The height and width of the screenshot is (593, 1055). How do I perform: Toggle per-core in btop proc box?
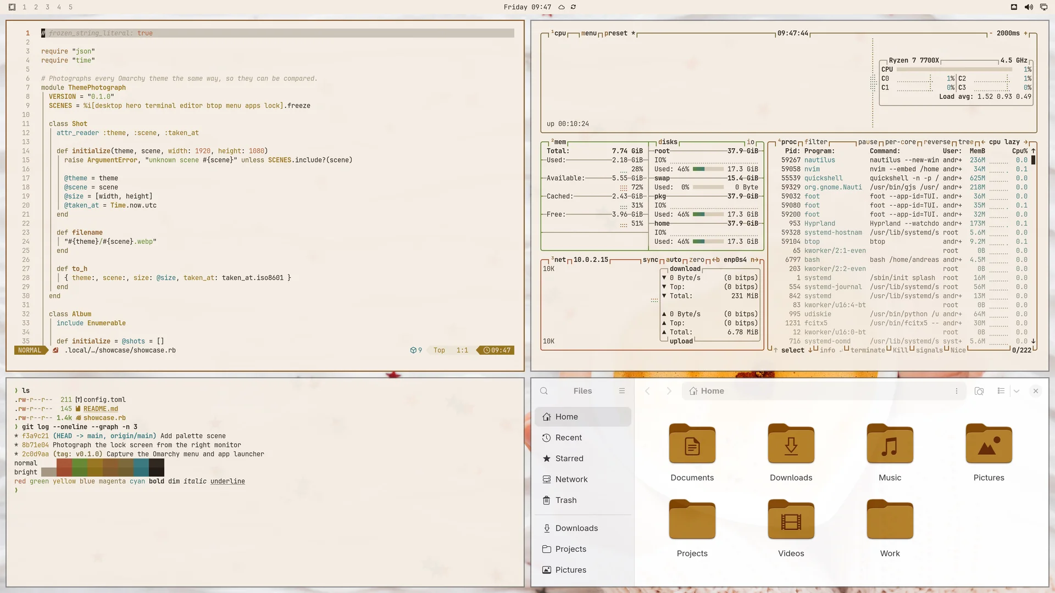(900, 142)
